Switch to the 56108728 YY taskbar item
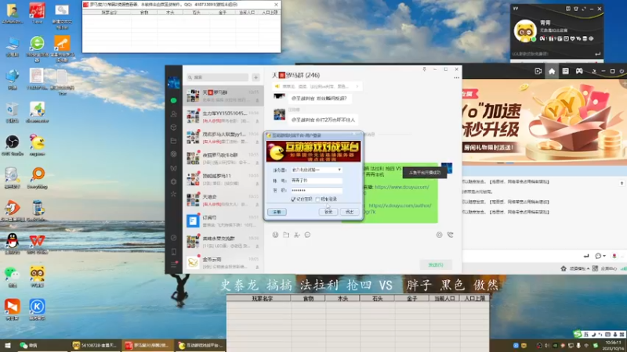 (94, 345)
